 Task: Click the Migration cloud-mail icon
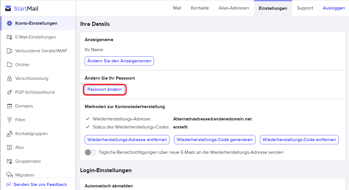(10, 175)
